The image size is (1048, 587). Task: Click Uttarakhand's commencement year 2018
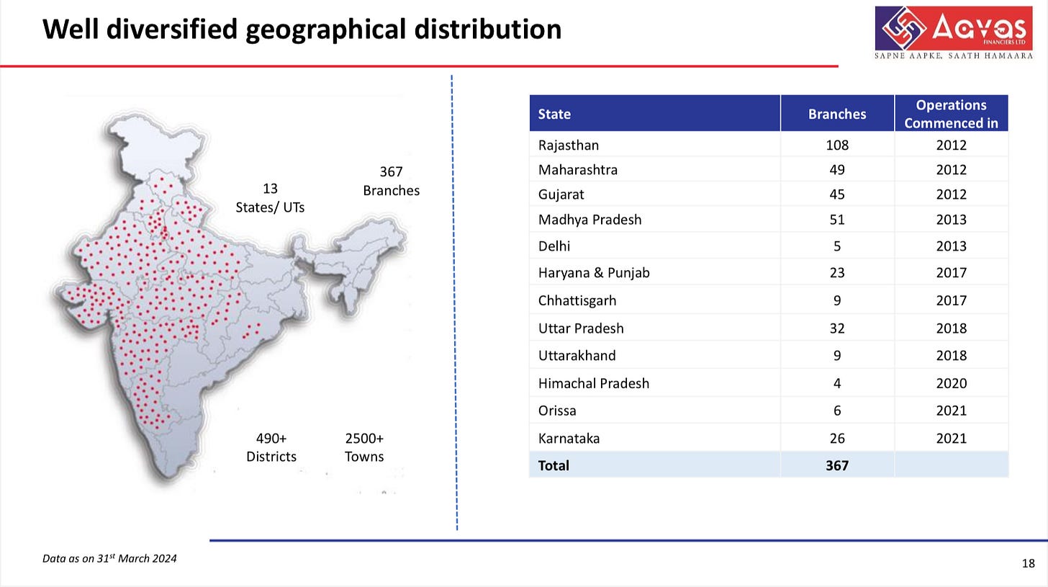click(x=951, y=356)
